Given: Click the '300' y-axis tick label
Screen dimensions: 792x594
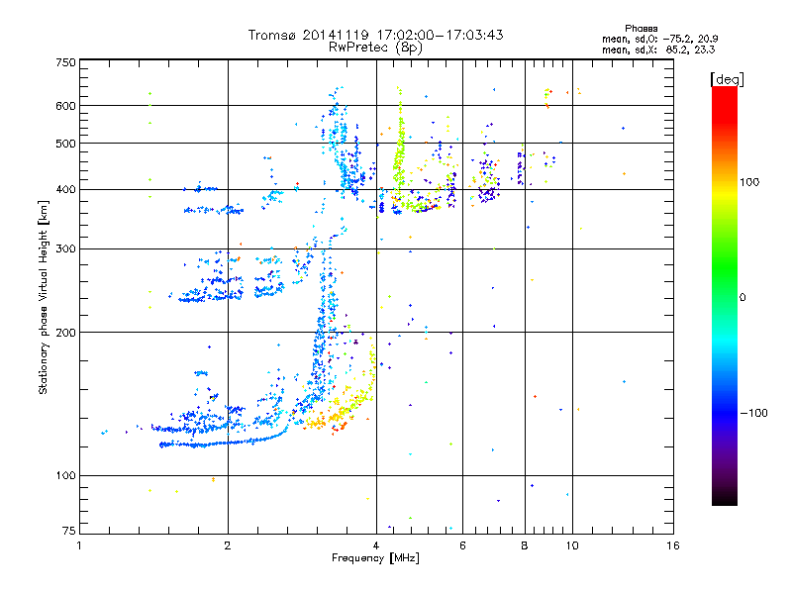Looking at the screenshot, I should pos(65,249).
